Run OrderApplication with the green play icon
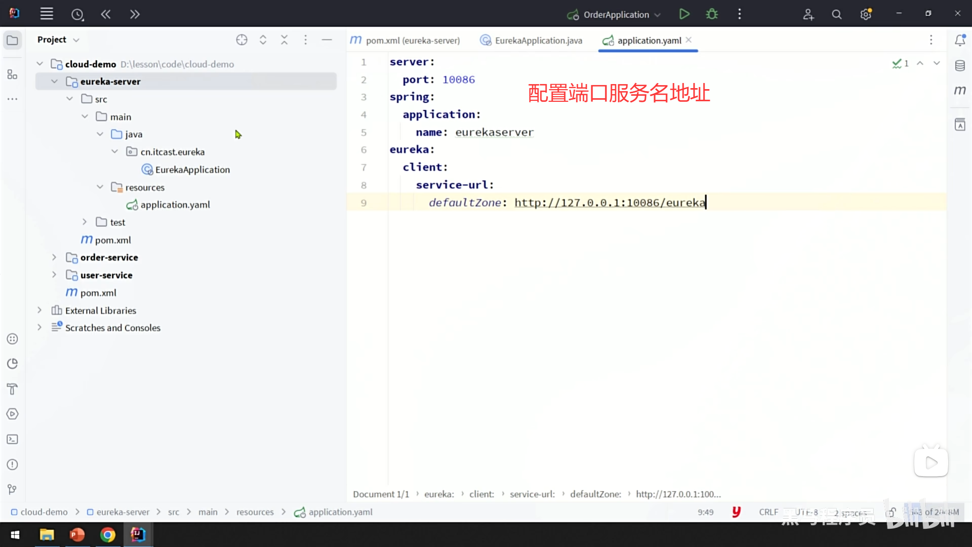The width and height of the screenshot is (972, 547). coord(684,14)
